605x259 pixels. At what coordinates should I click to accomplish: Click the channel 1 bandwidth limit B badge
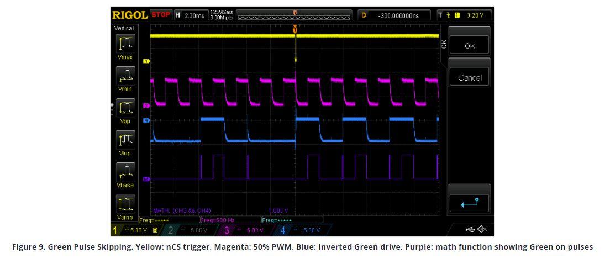155,230
